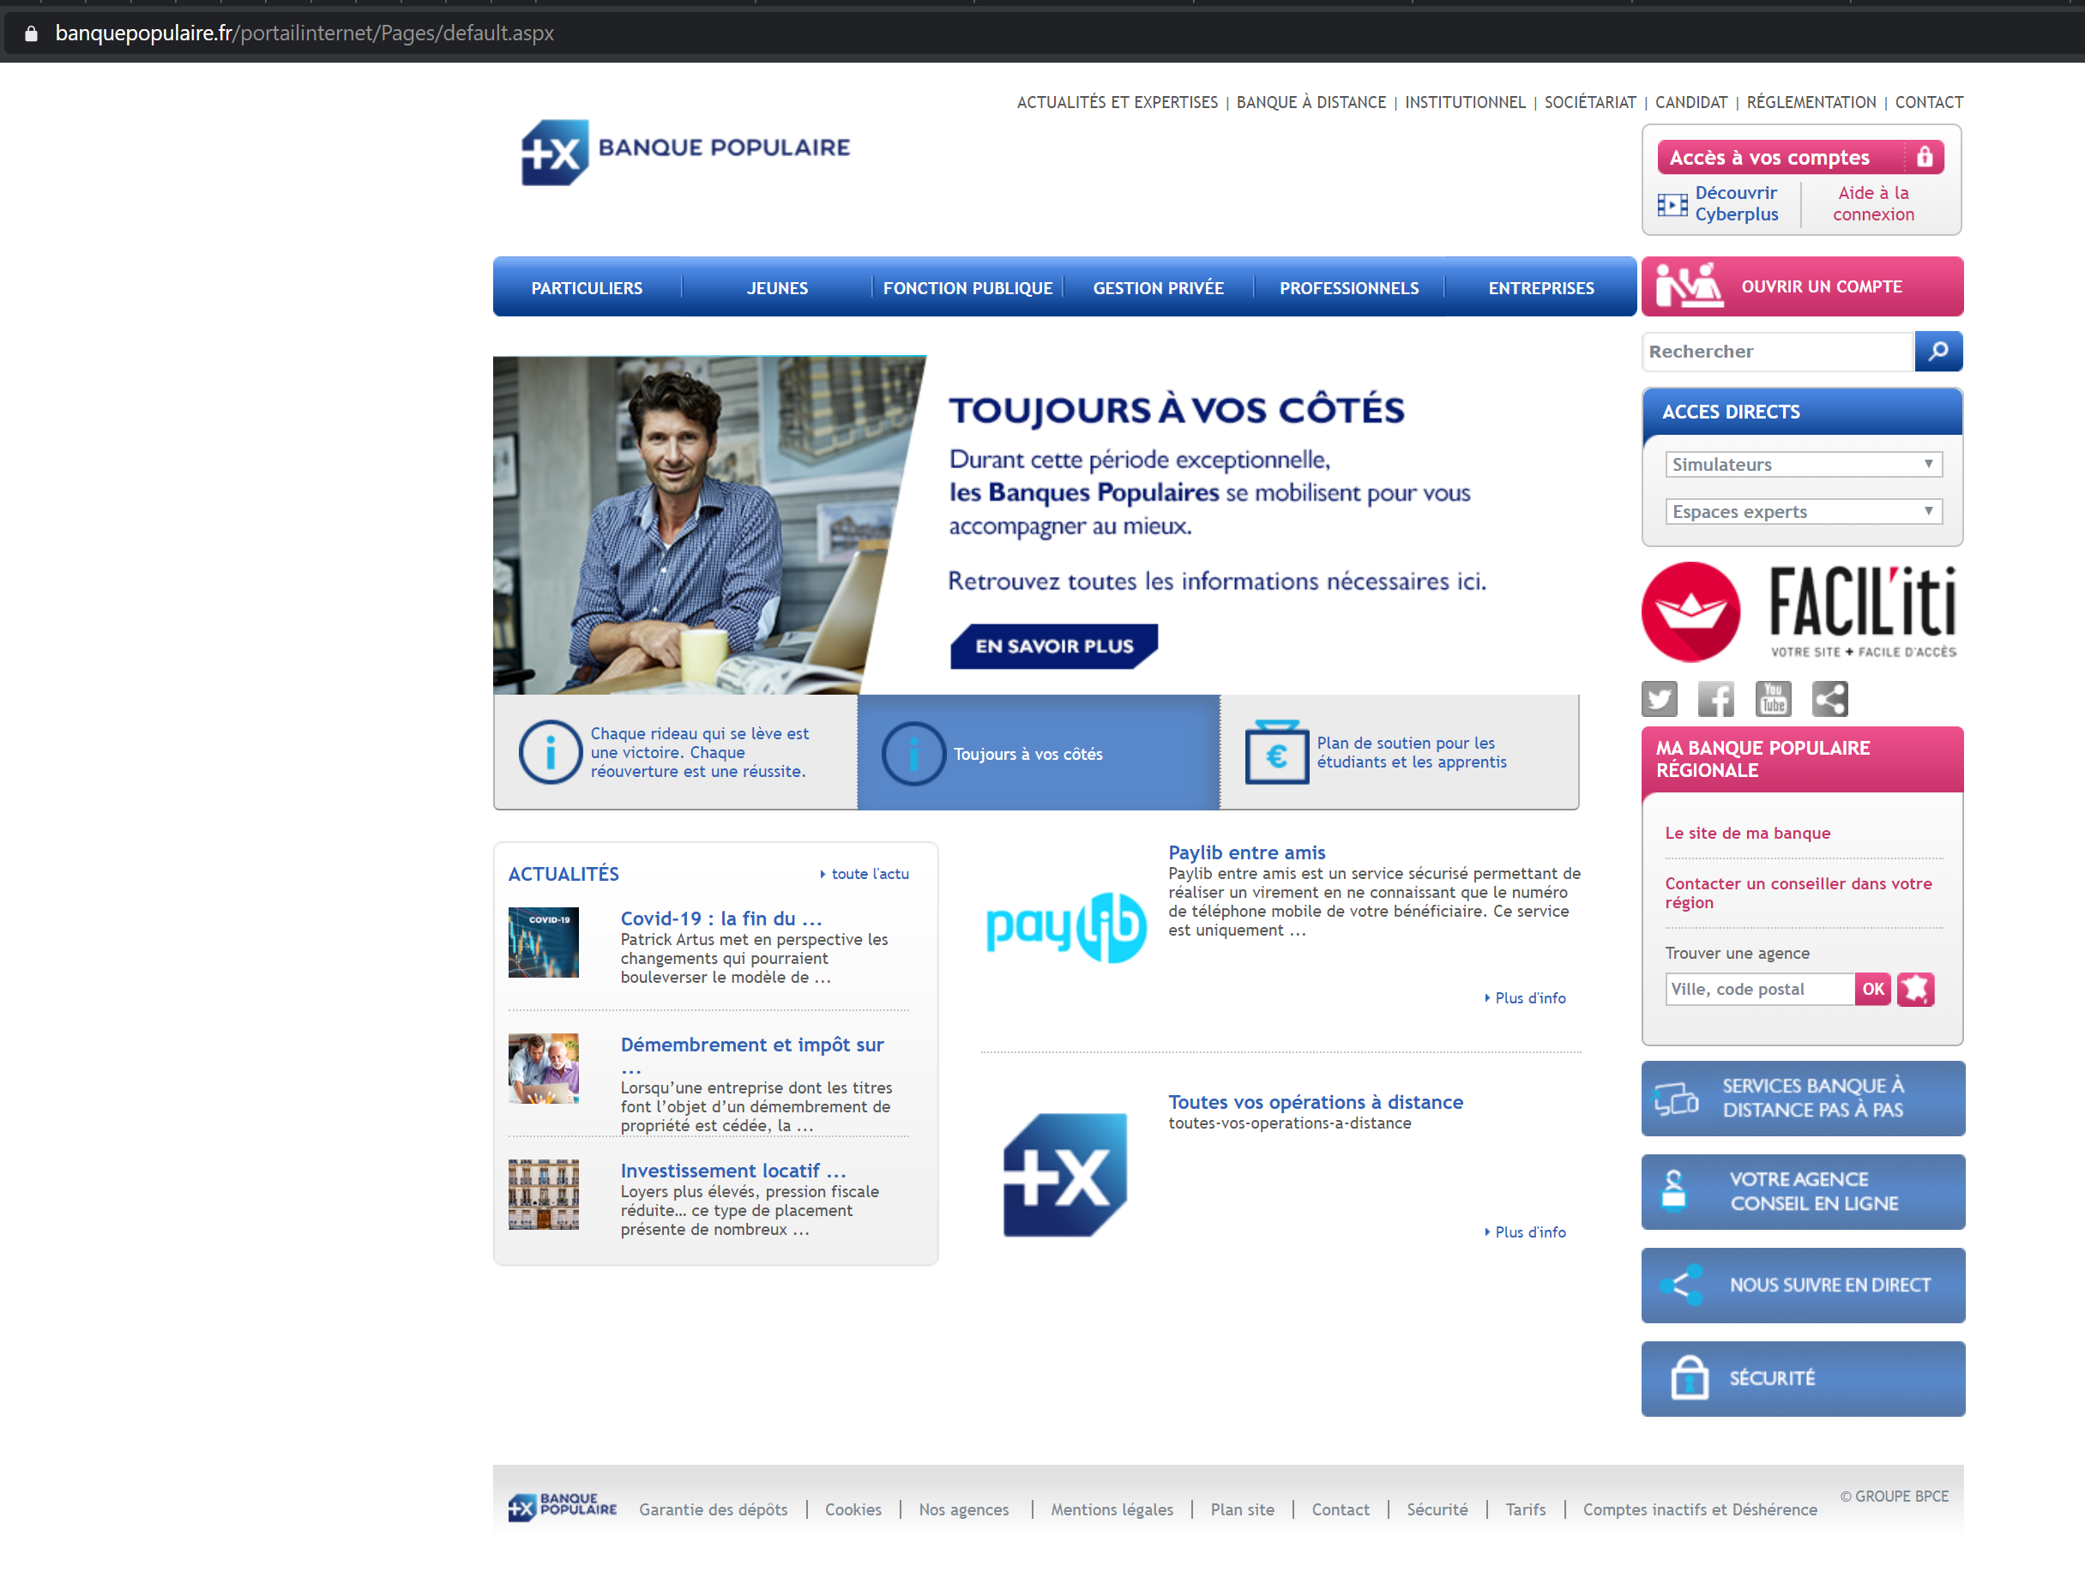Click the heart icon next to agency search
This screenshot has height=1590, width=2085.
(x=1917, y=988)
